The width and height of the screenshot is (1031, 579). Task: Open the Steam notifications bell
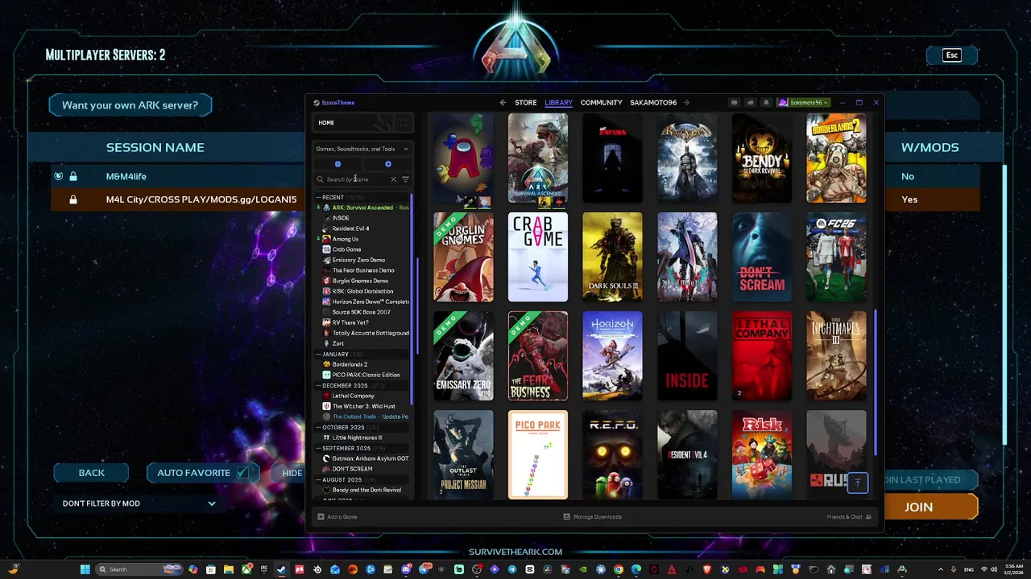[x=766, y=103]
